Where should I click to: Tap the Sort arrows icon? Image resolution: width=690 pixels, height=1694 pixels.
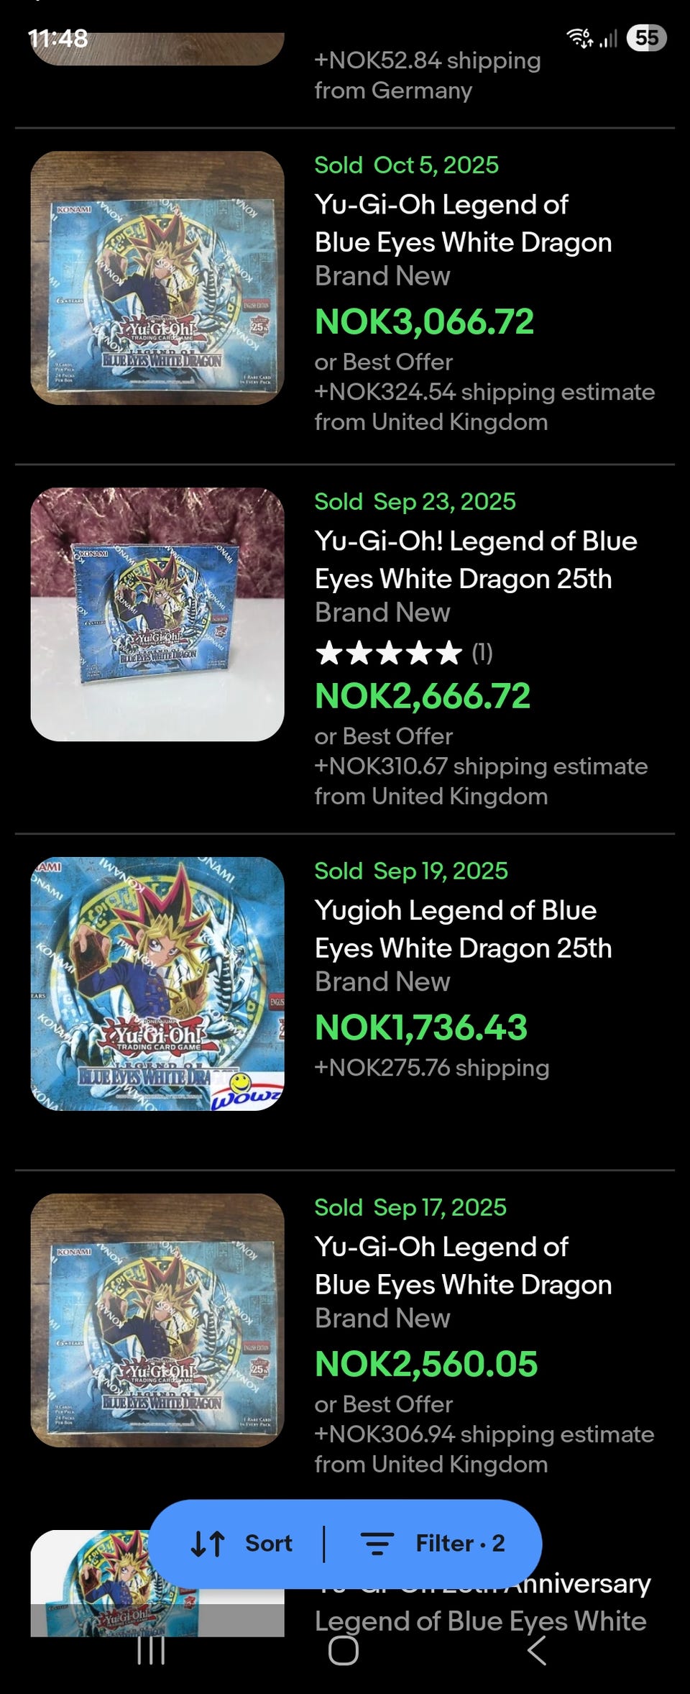pyautogui.click(x=208, y=1544)
